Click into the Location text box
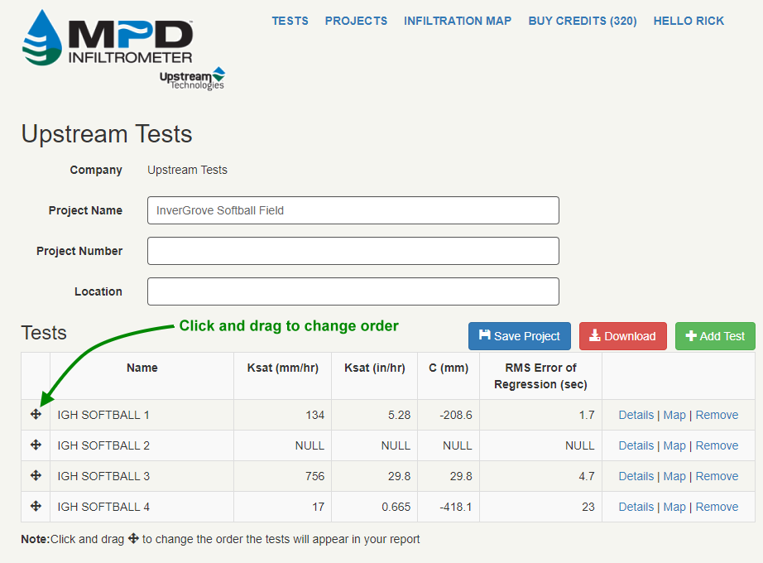 (353, 291)
